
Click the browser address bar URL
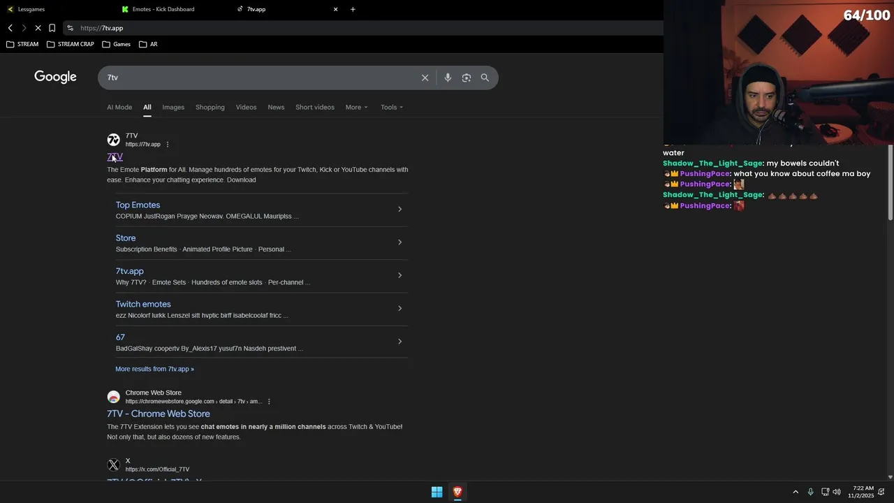102,28
